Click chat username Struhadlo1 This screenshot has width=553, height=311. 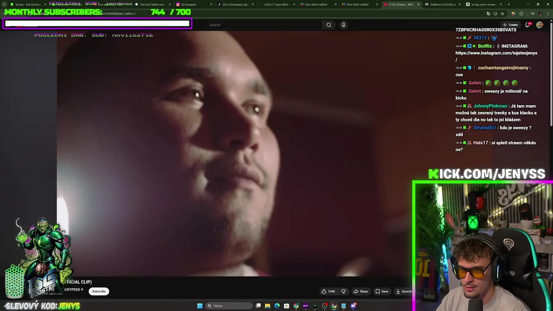pos(484,127)
